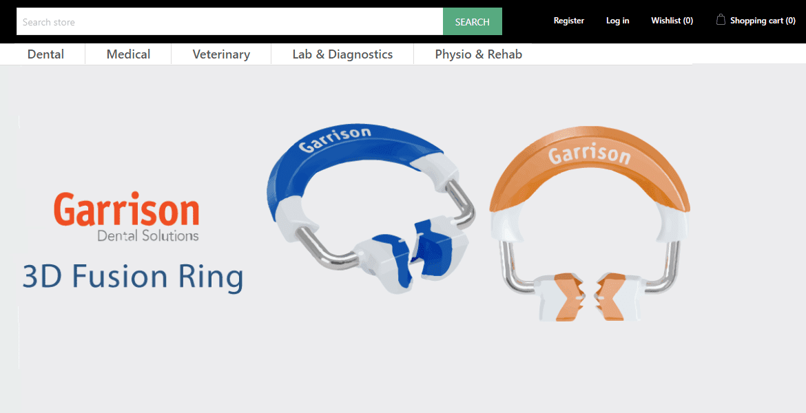806x413 pixels.
Task: Click the 3D Fusion Ring banner title
Action: [133, 277]
